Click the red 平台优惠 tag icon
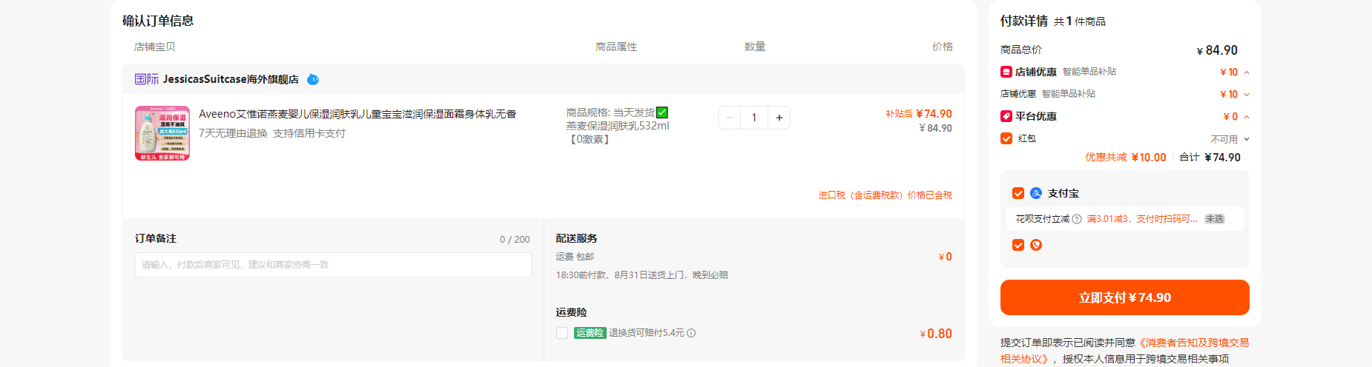Viewport: 1372px width, 367px height. point(1006,116)
